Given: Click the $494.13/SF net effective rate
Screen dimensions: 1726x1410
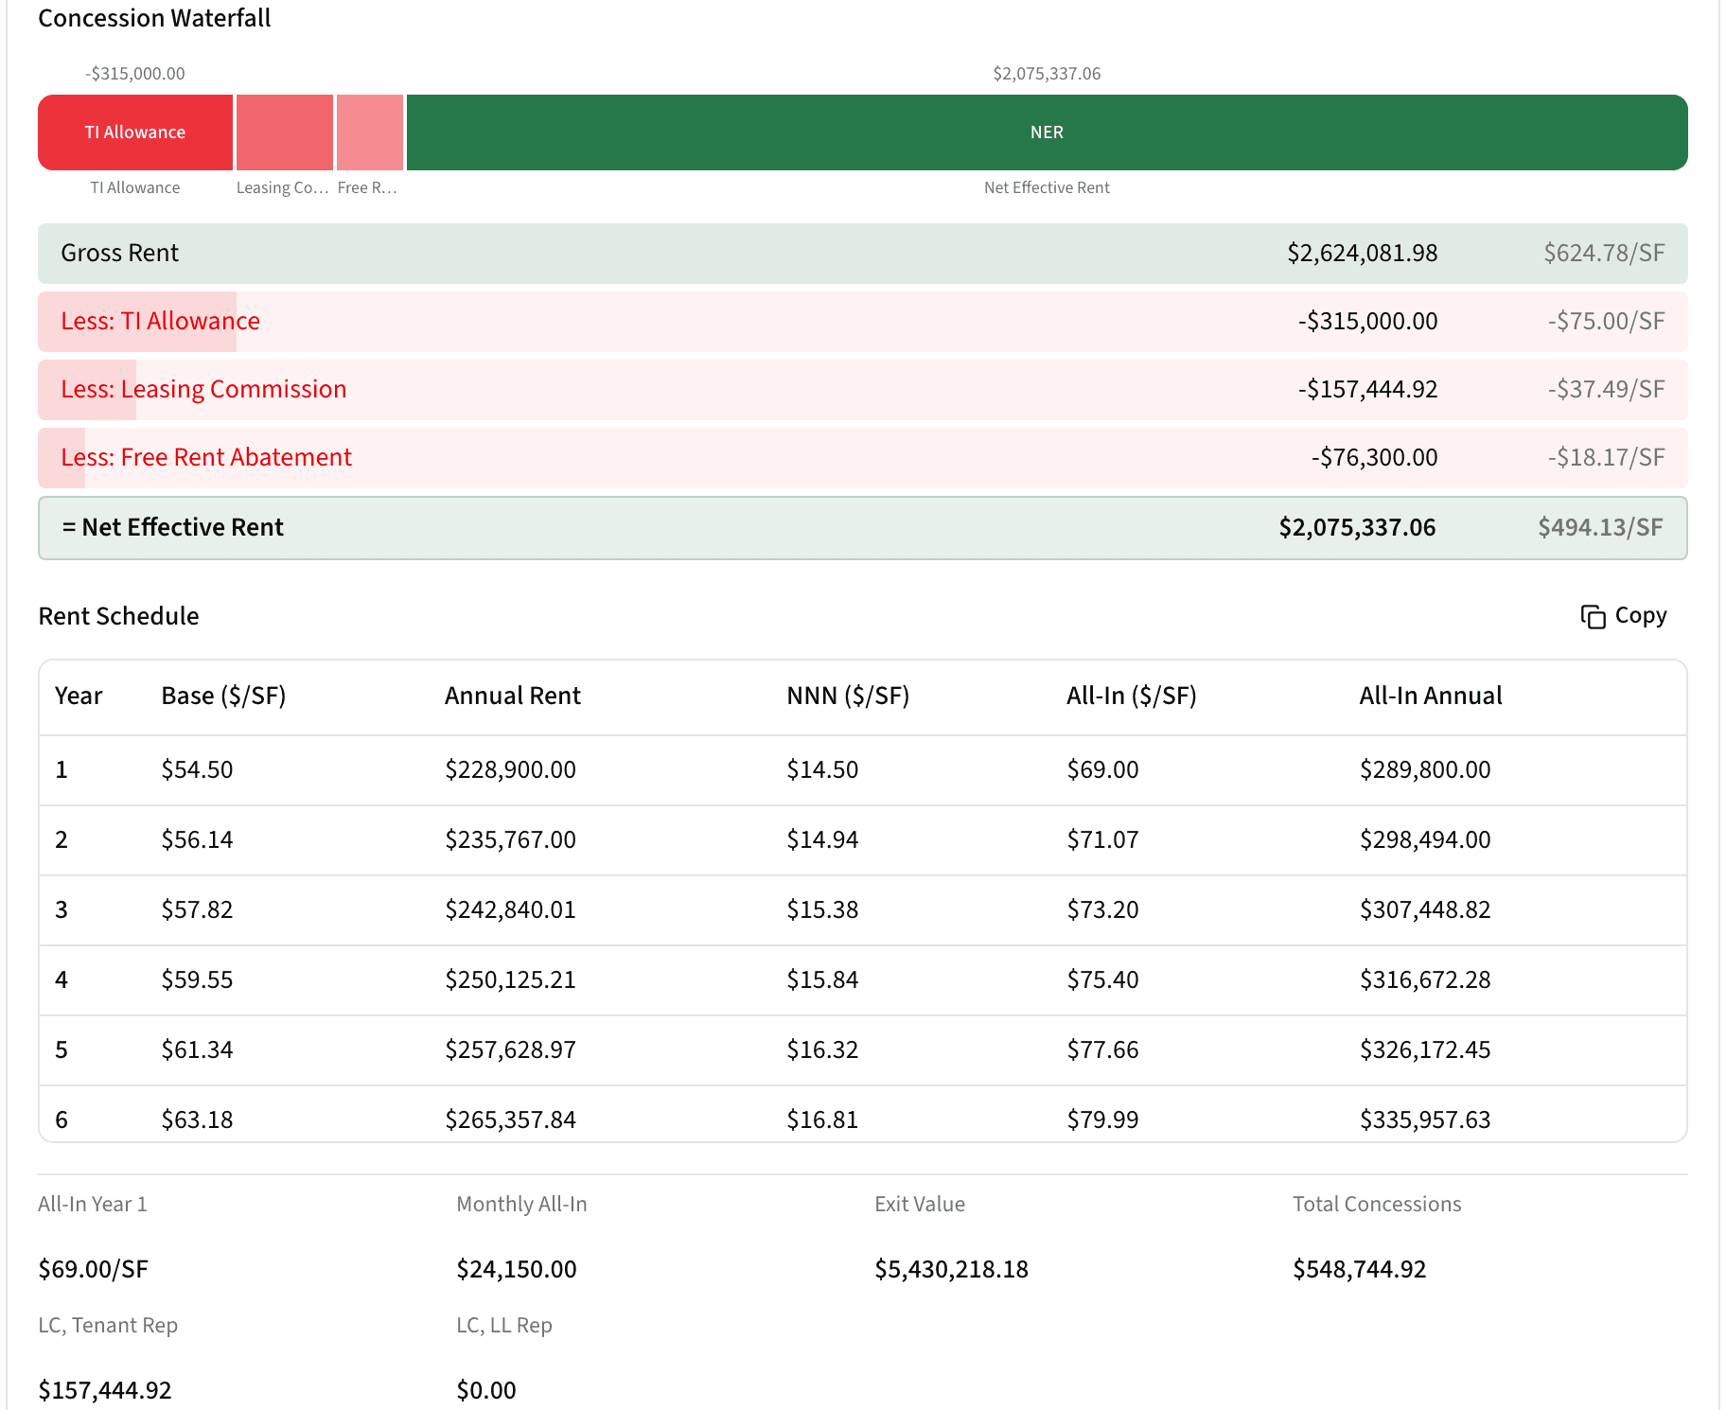Looking at the screenshot, I should pyautogui.click(x=1600, y=528).
